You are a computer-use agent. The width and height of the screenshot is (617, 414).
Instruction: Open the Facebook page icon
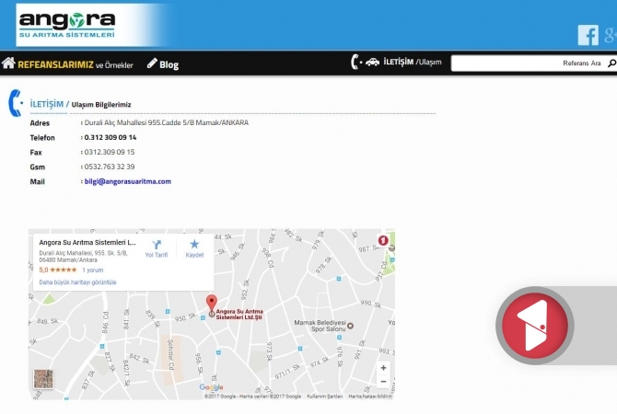tap(588, 35)
